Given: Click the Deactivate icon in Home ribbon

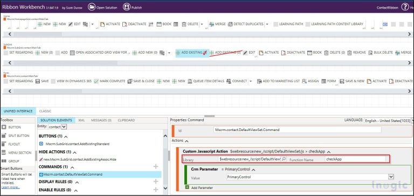Looking at the screenshot, I should 125,24.
